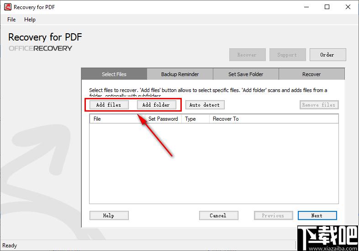Open the File menu
This screenshot has height=251, width=359.
[x=11, y=20]
